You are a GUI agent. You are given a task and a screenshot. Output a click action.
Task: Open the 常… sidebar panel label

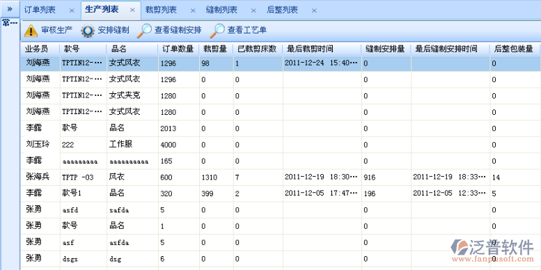tap(10, 23)
